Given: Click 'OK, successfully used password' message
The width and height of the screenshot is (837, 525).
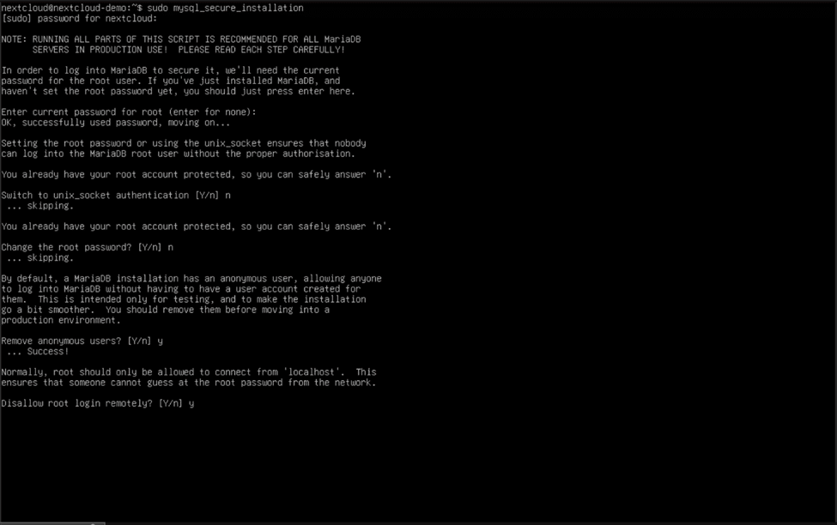Looking at the screenshot, I should coord(115,123).
